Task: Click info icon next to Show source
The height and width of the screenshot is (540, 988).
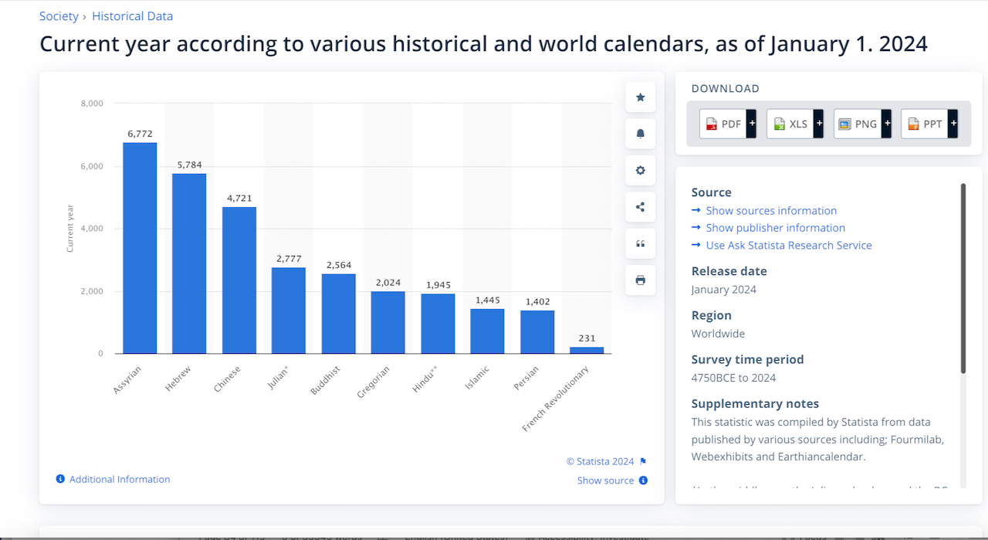Action: pyautogui.click(x=643, y=481)
